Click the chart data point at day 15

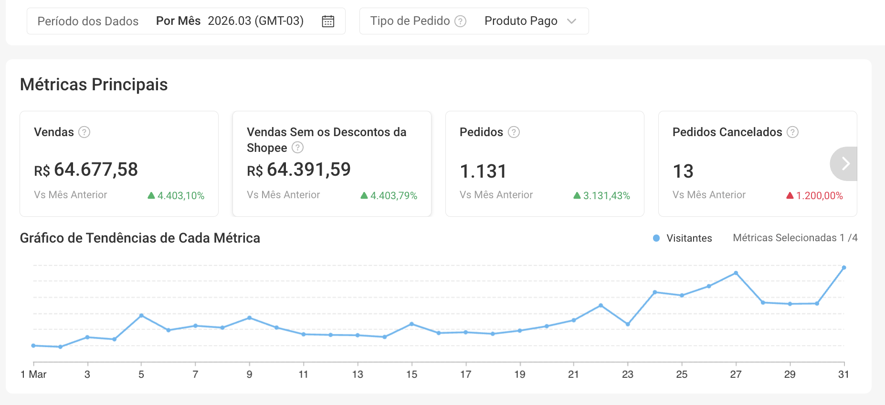point(411,324)
